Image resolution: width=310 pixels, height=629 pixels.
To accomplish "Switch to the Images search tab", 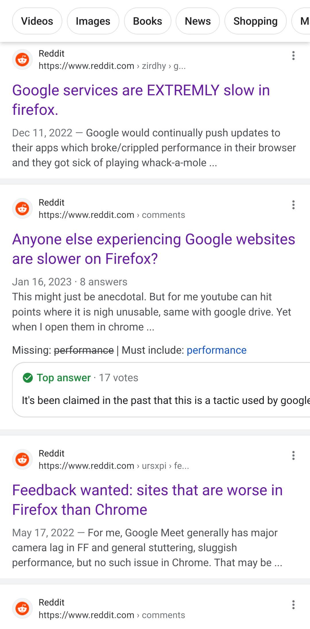I will point(93,21).
